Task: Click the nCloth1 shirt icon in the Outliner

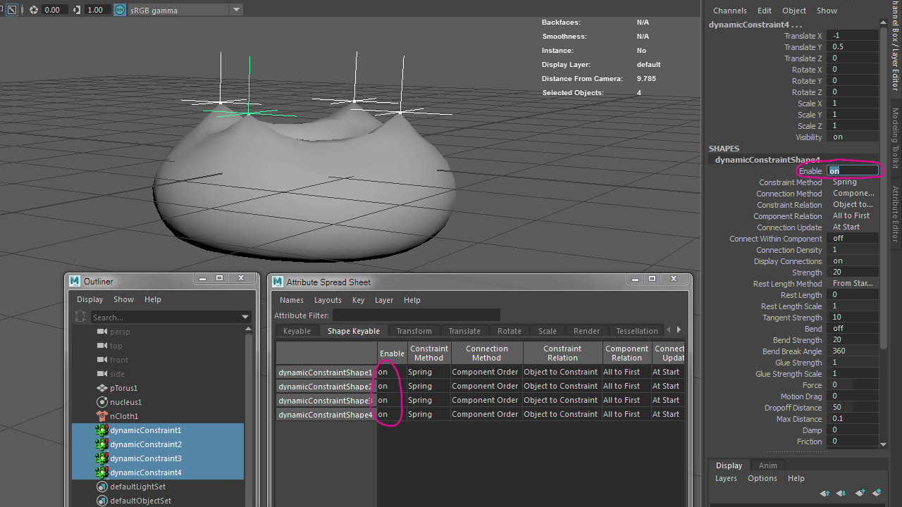Action: (101, 416)
